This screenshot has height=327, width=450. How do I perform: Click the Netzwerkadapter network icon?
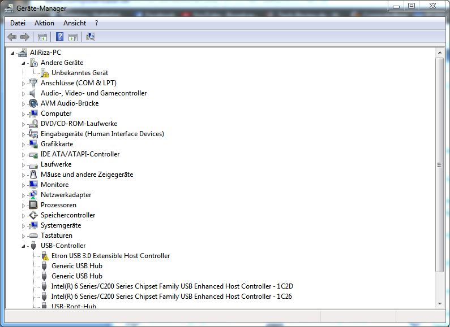(x=33, y=195)
